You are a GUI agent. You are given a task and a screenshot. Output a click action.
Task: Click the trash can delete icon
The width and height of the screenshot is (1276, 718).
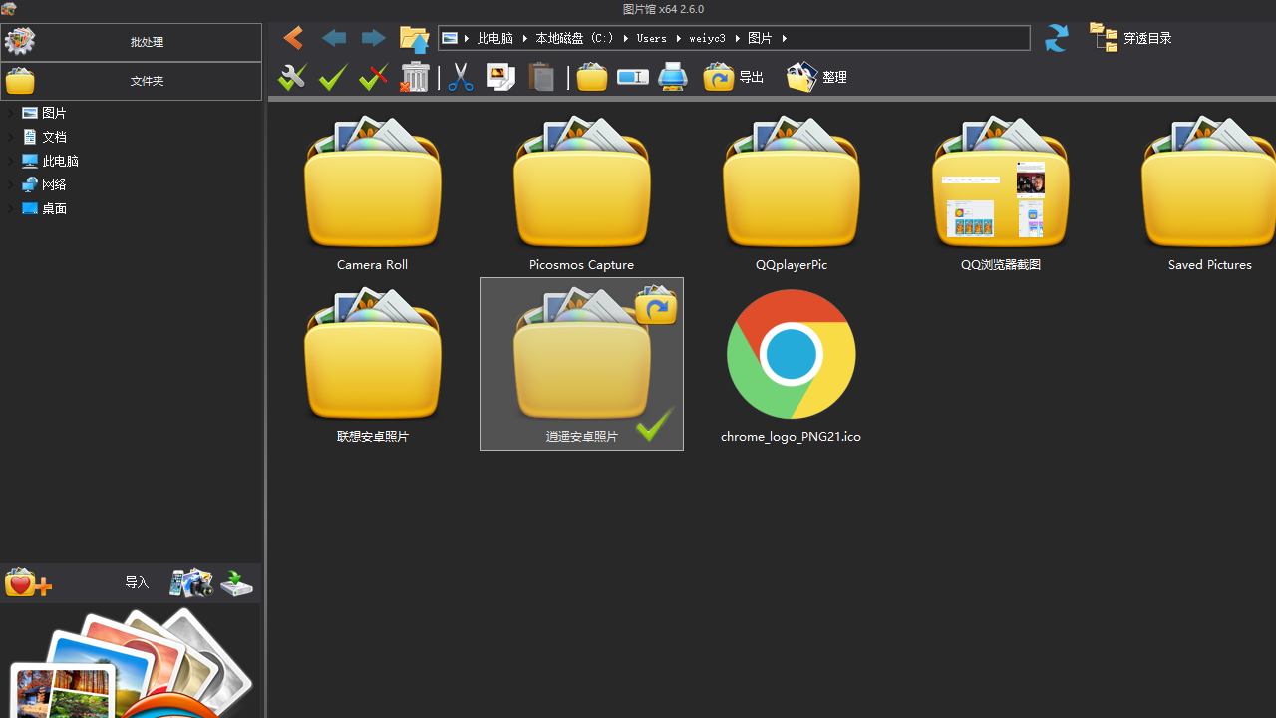(x=414, y=77)
